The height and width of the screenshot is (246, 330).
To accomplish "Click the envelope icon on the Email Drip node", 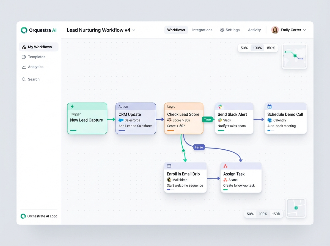I will coord(169,166).
